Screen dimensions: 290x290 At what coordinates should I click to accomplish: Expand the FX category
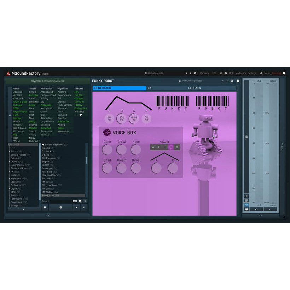[10, 172]
